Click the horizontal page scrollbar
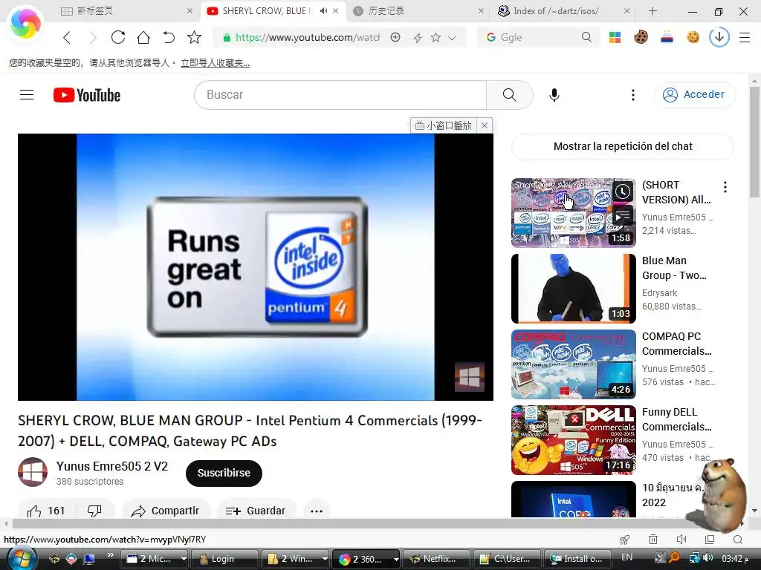This screenshot has height=570, width=761. pos(349,523)
